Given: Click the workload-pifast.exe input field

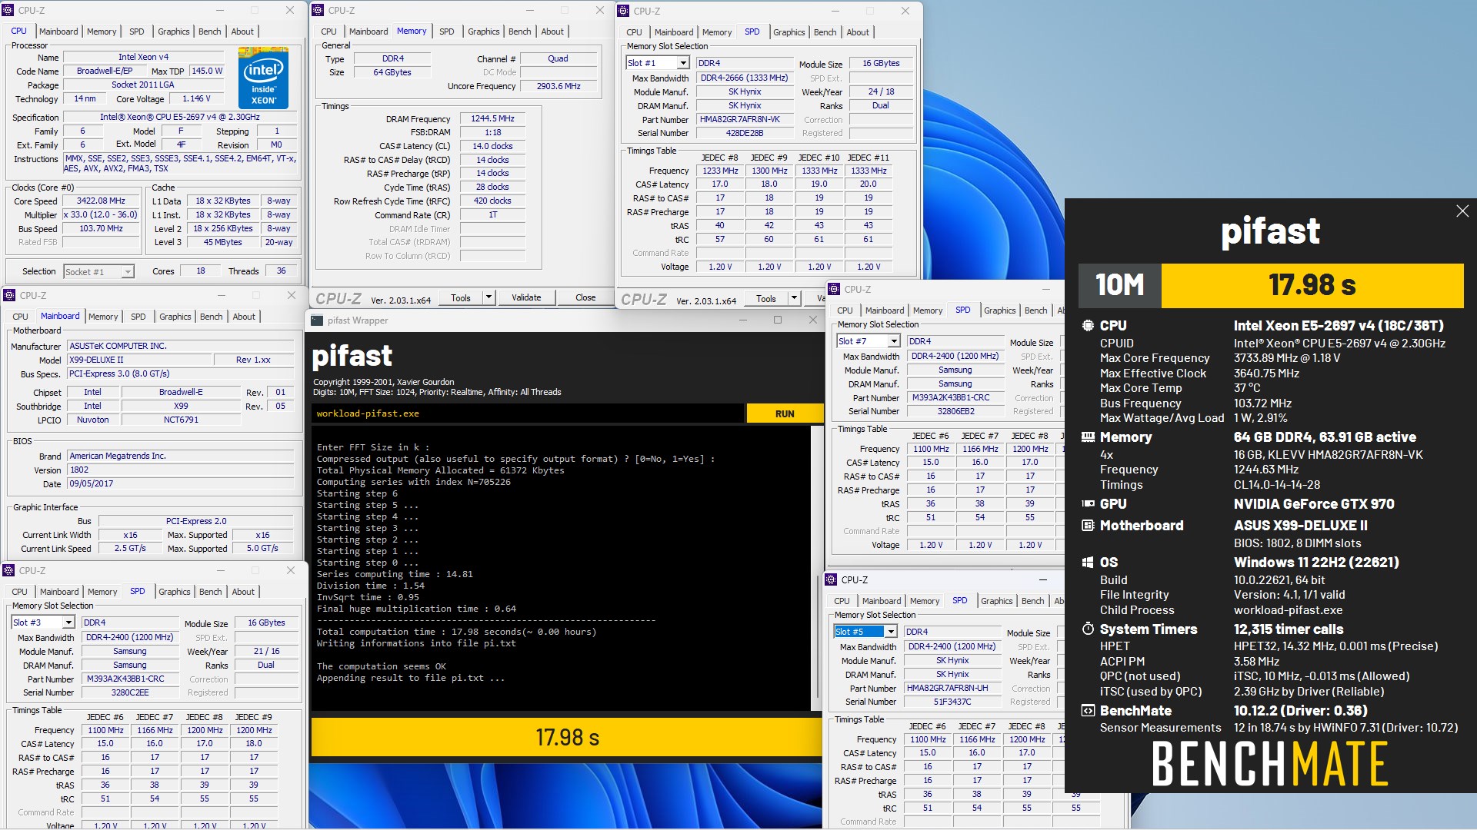Looking at the screenshot, I should click(x=528, y=413).
